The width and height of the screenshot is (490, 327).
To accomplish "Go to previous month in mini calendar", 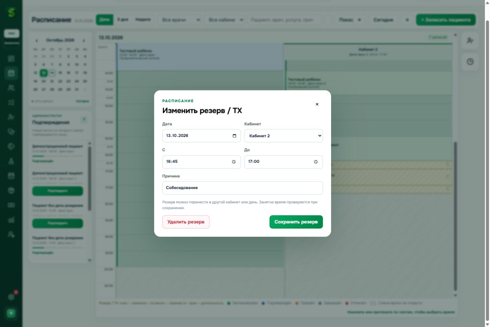I will pyautogui.click(x=37, y=41).
